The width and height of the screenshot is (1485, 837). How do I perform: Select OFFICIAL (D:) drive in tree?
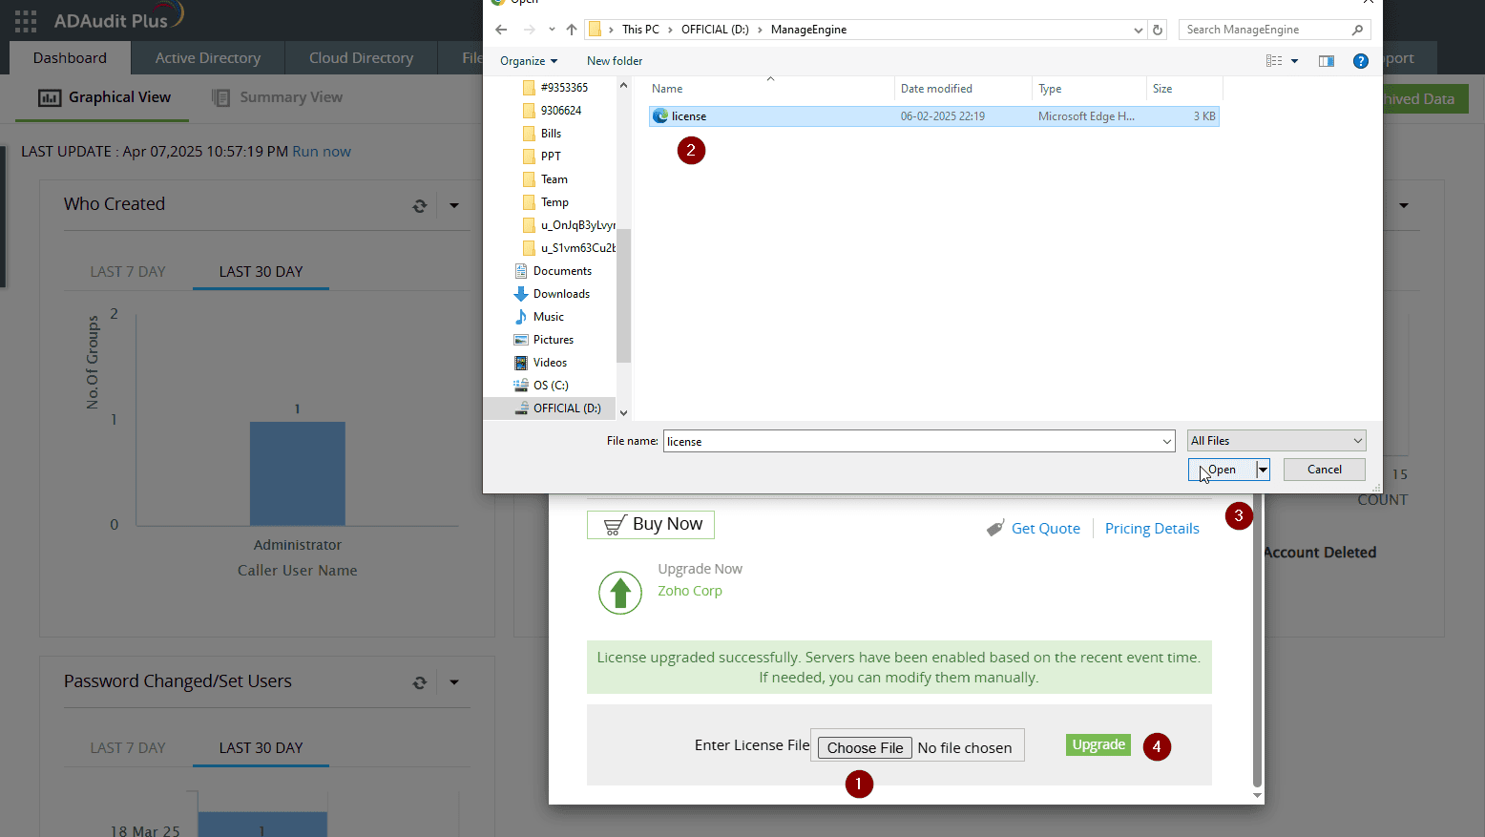pos(567,408)
